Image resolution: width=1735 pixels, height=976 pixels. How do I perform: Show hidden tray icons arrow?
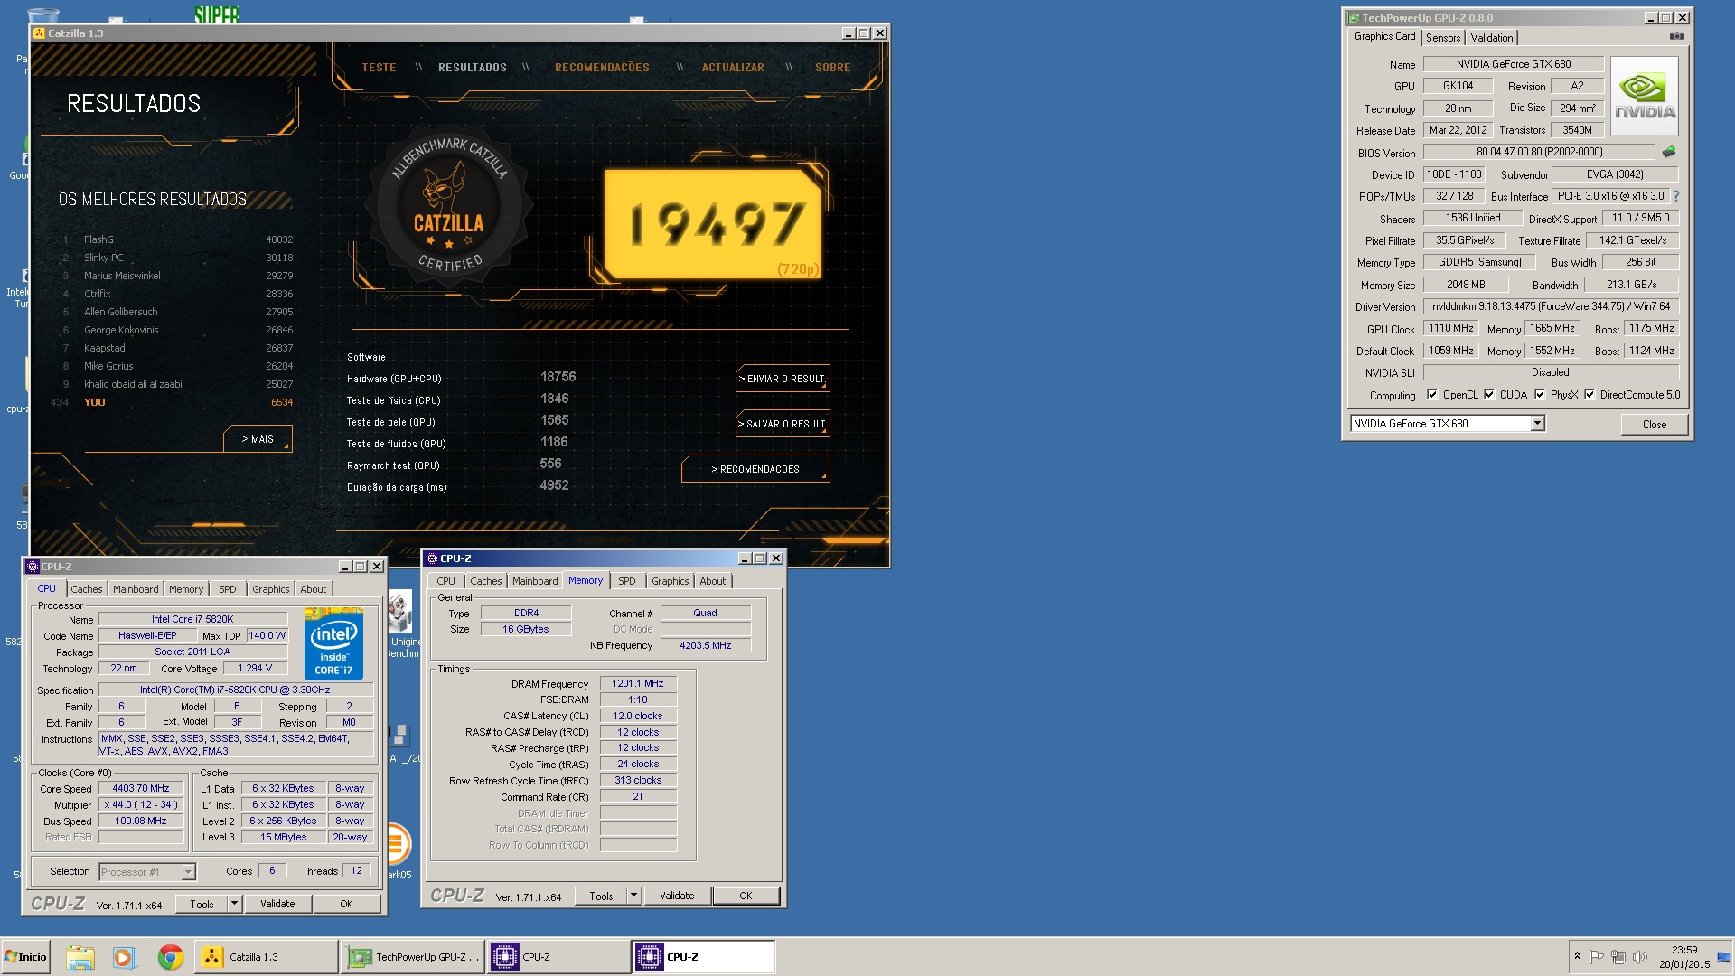click(x=1577, y=956)
